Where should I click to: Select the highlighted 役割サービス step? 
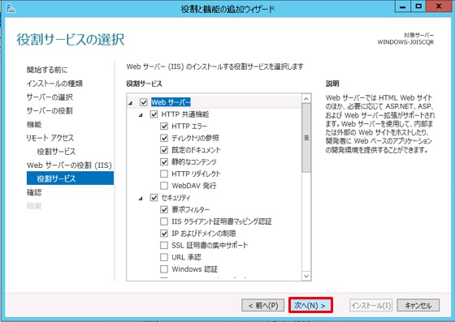pos(70,178)
